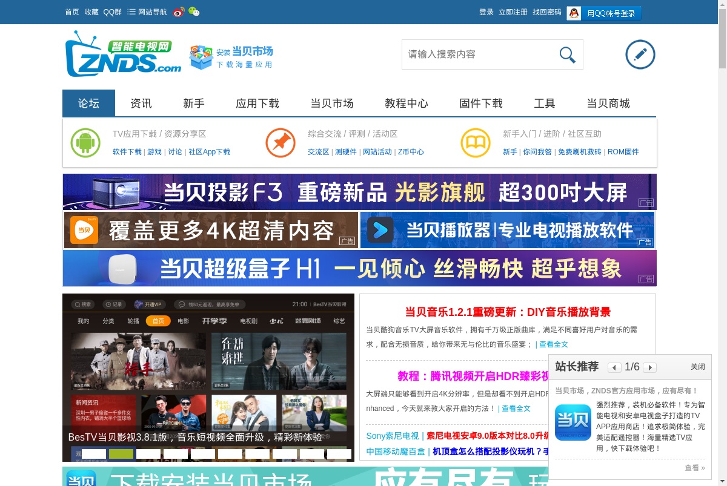Click the green Android robot icon
The height and width of the screenshot is (486, 727).
click(x=85, y=143)
